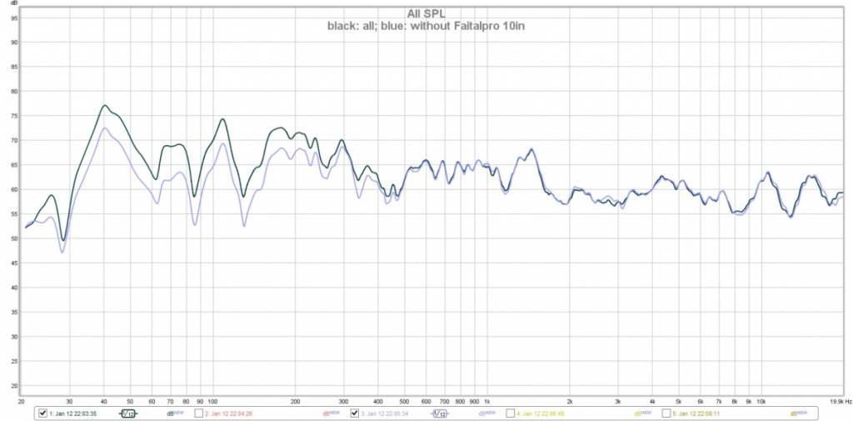Click the dB label for measurement 3
The image size is (853, 421).
click(x=486, y=413)
